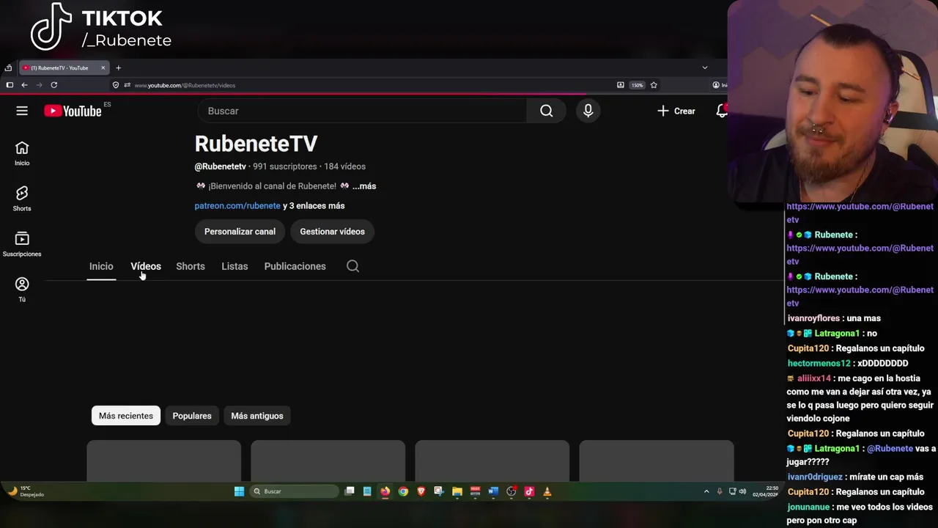The width and height of the screenshot is (938, 528).
Task: Open Brave browser from the taskbar
Action: pos(421,491)
